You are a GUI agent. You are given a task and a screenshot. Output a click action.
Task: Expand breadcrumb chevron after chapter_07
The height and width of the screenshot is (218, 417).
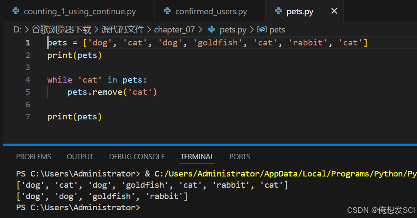200,30
